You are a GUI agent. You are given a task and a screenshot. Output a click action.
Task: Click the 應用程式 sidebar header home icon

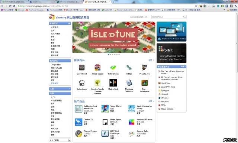(69, 23)
